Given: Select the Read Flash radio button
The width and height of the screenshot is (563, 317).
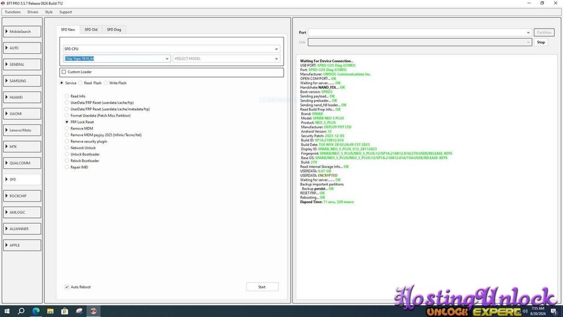Looking at the screenshot, I should pyautogui.click(x=80, y=83).
